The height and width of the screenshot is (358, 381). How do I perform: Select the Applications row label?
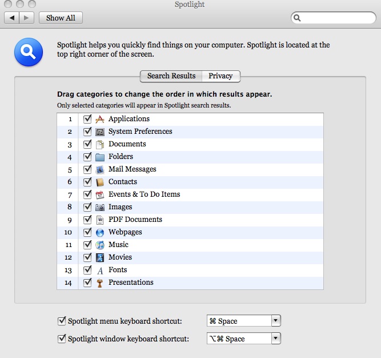(x=129, y=119)
